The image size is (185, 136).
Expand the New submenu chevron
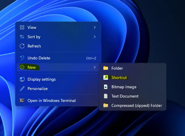point(95,67)
